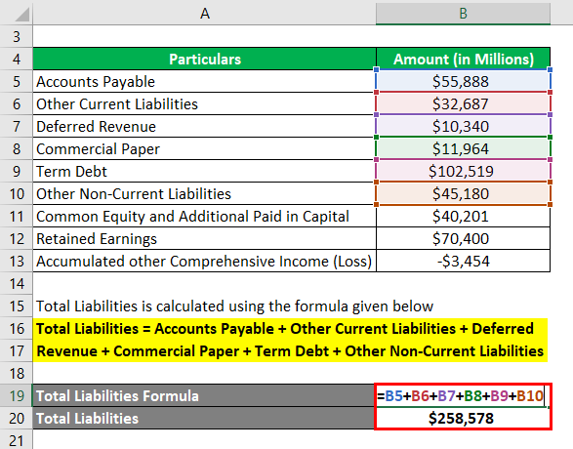This screenshot has height=449, width=573.
Task: Select row 4 header
Action: point(17,59)
